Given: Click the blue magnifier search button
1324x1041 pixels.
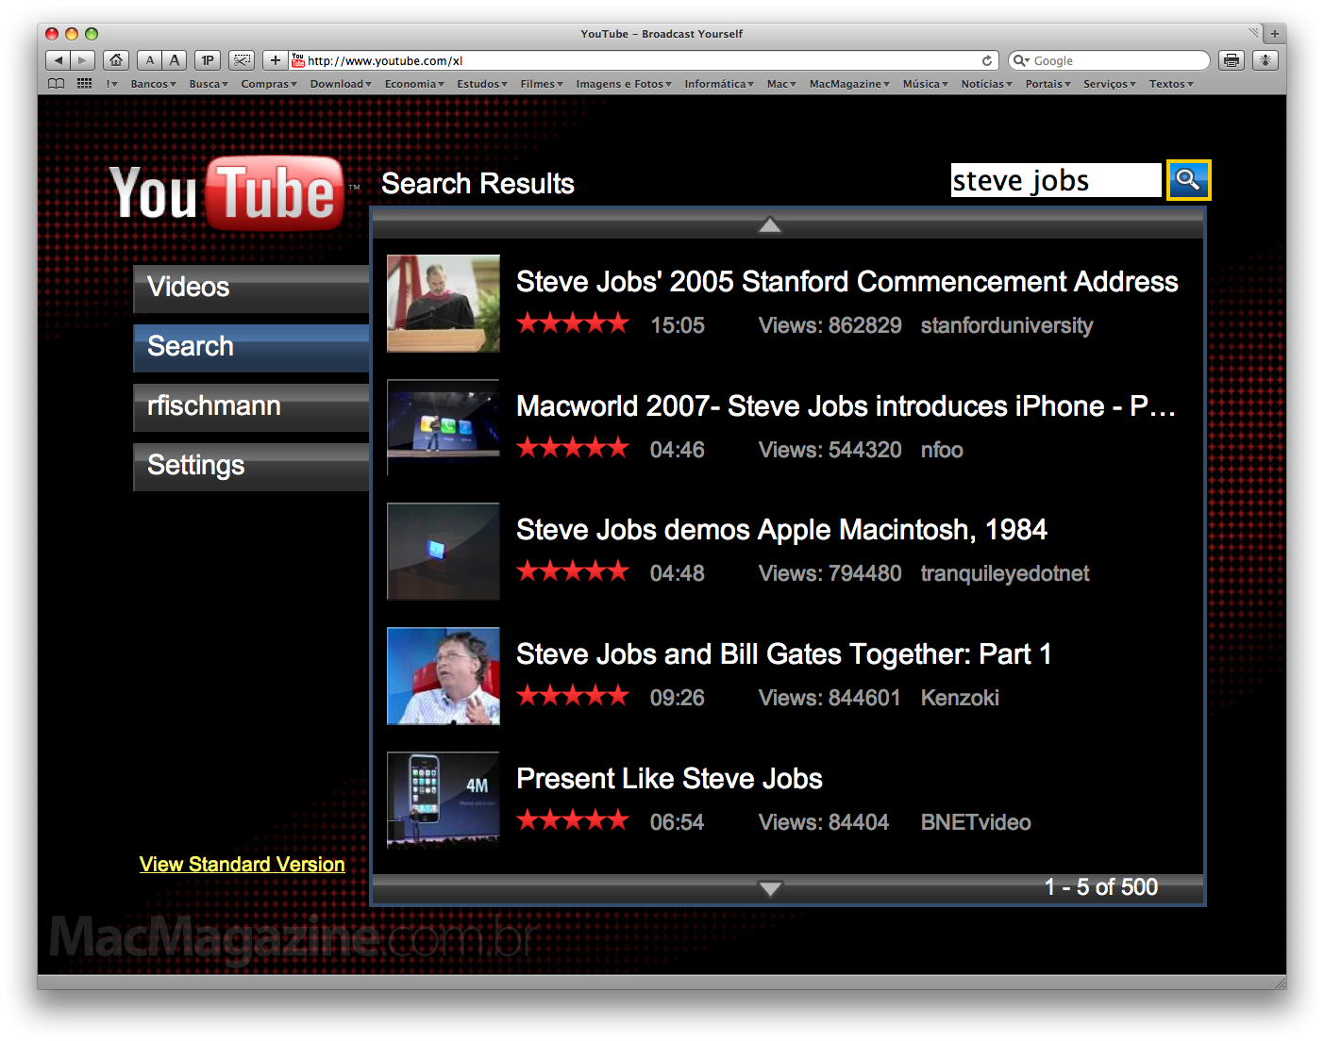Looking at the screenshot, I should (x=1188, y=180).
